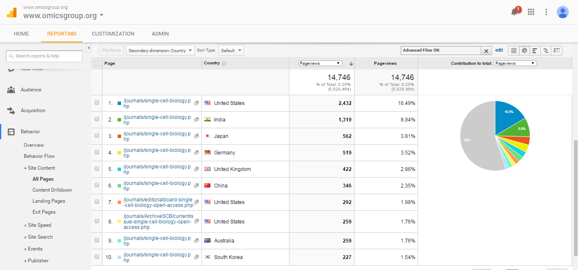
Task: Check row 10 South Korea checkbox
Action: [x=97, y=257]
